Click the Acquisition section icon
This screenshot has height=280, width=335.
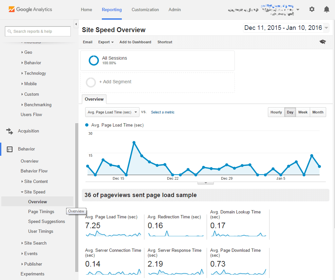(x=10, y=131)
